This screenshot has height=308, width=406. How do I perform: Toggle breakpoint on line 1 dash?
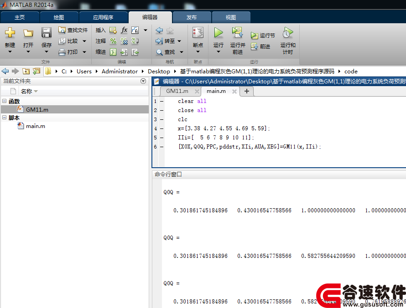pos(161,101)
